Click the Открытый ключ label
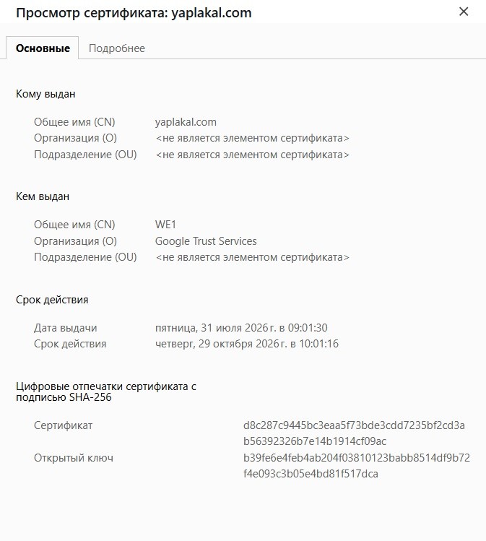 pos(74,458)
